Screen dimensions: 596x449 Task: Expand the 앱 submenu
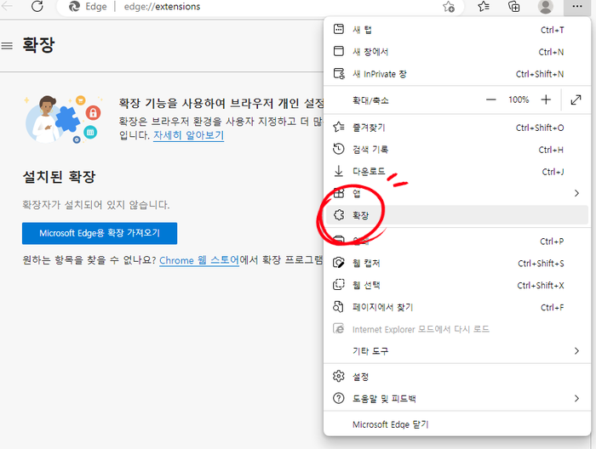tap(456, 194)
